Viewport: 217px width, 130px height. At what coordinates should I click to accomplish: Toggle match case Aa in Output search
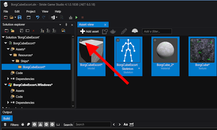point(125,124)
